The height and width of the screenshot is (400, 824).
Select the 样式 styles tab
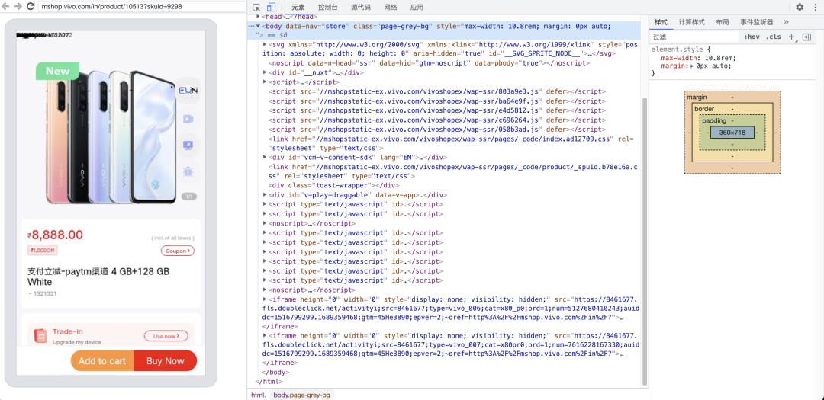[x=661, y=22]
